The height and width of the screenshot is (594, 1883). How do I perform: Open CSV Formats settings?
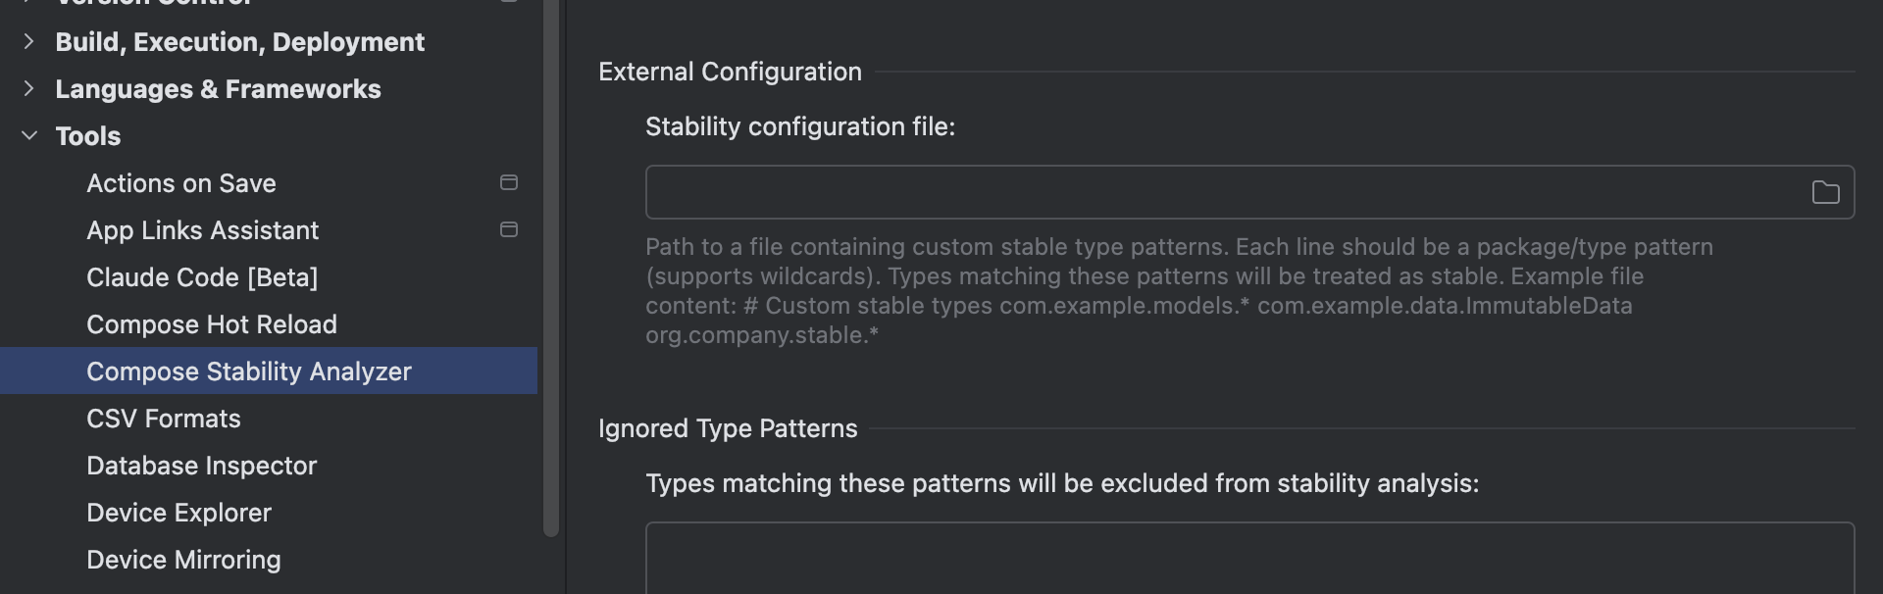(x=164, y=419)
